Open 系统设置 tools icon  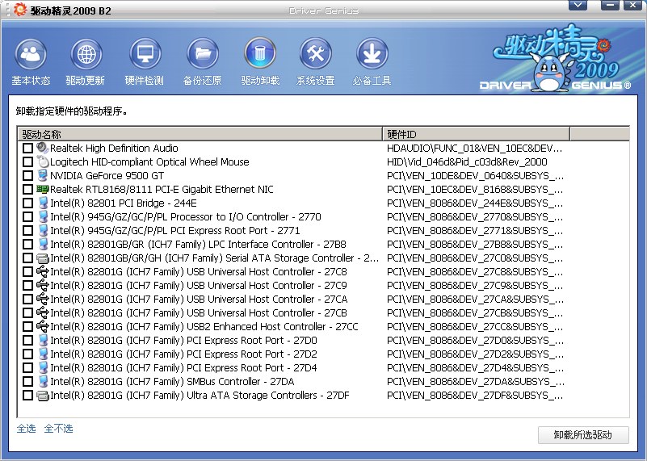[x=315, y=55]
